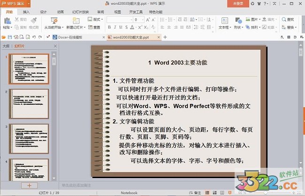Click the Find (查找) magnifier icon
Viewport: 305px width, 196px height.
[x=284, y=19]
